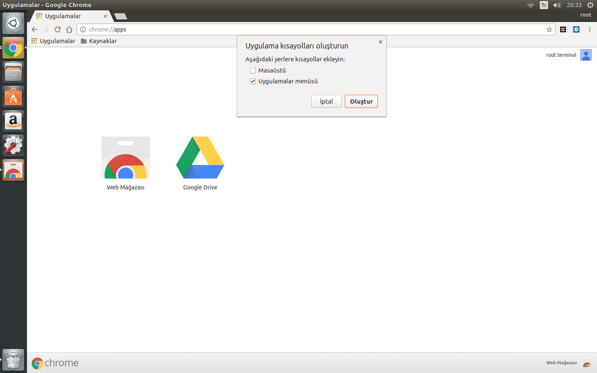Image resolution: width=597 pixels, height=373 pixels.
Task: Click the root user profile button
Action: pos(586,15)
